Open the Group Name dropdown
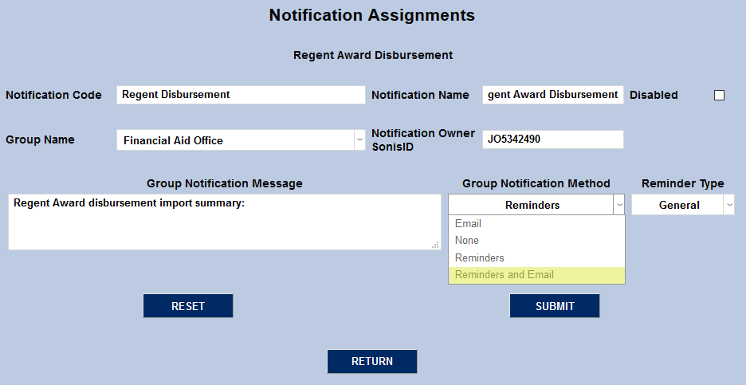 [x=241, y=140]
